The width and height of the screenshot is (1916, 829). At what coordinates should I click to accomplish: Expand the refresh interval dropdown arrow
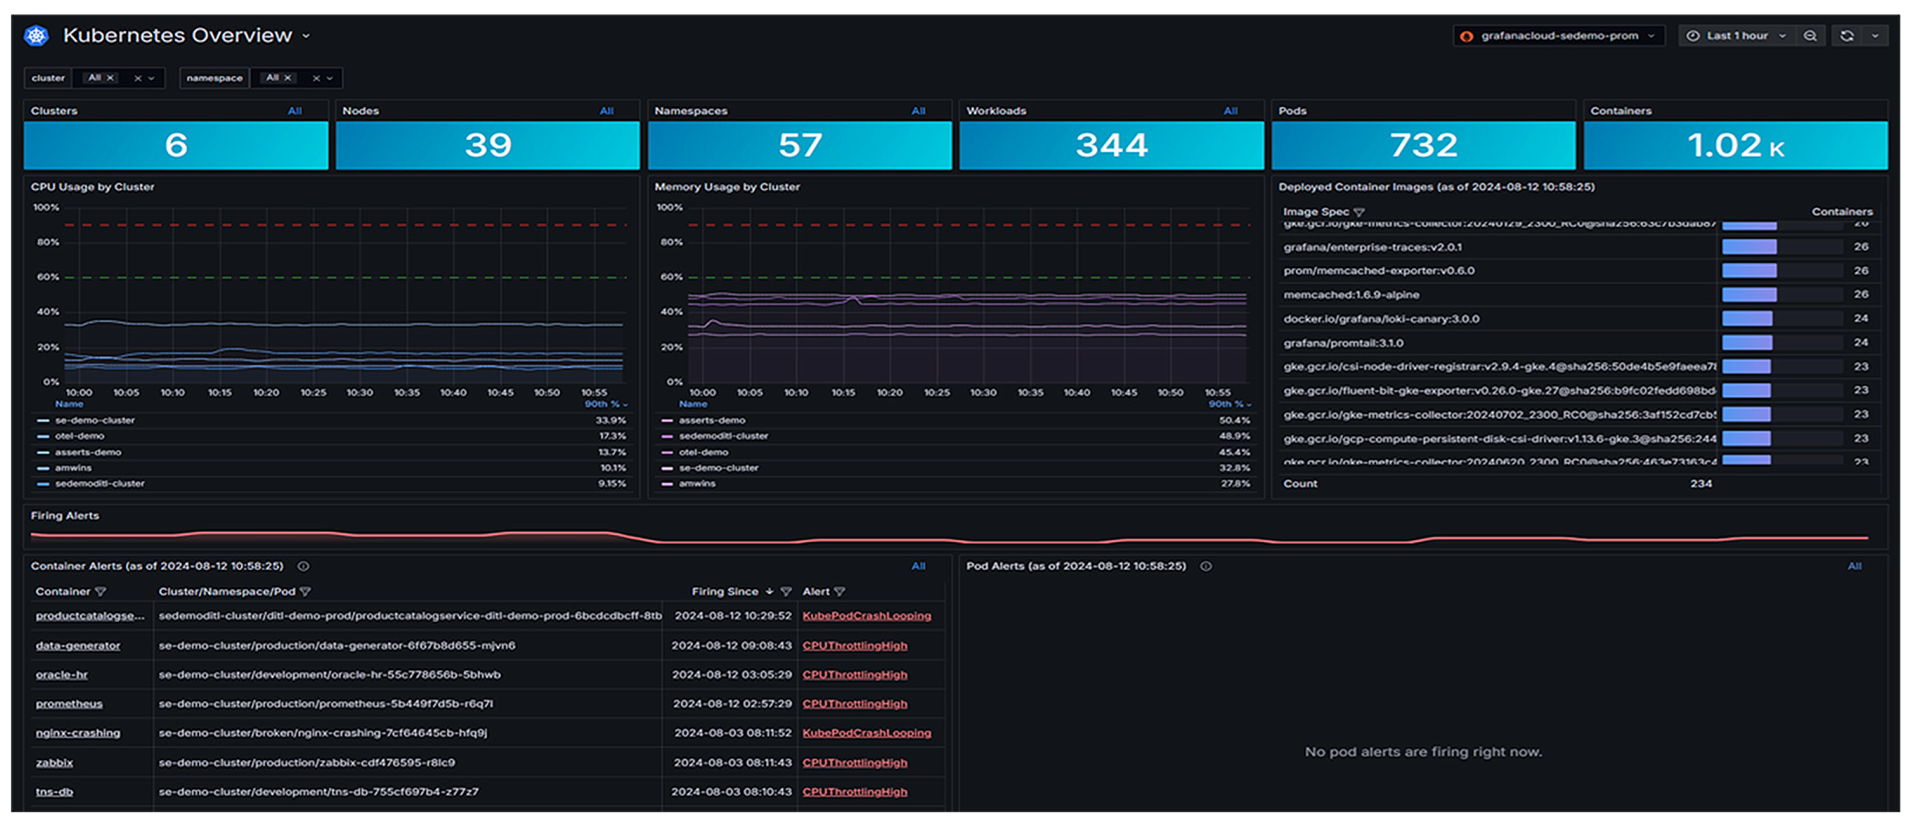[x=1875, y=36]
